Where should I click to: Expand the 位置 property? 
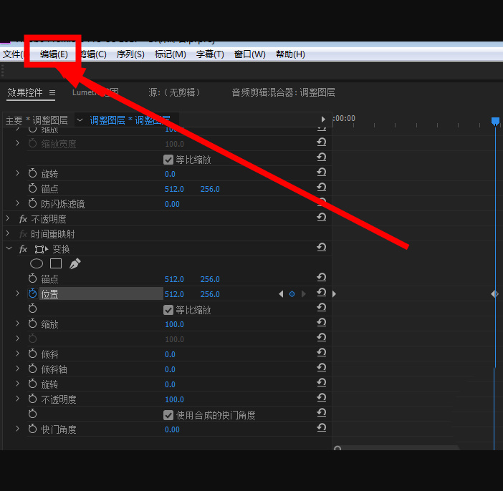click(x=18, y=293)
